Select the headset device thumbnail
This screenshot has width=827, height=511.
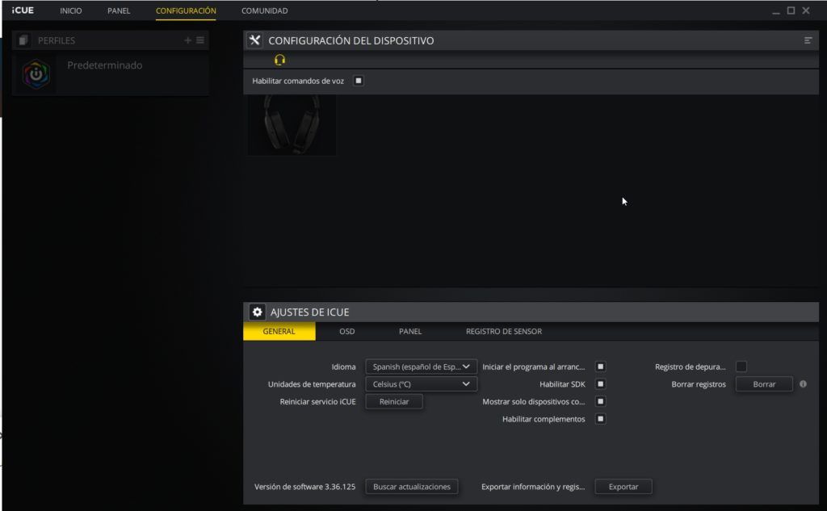(292, 124)
